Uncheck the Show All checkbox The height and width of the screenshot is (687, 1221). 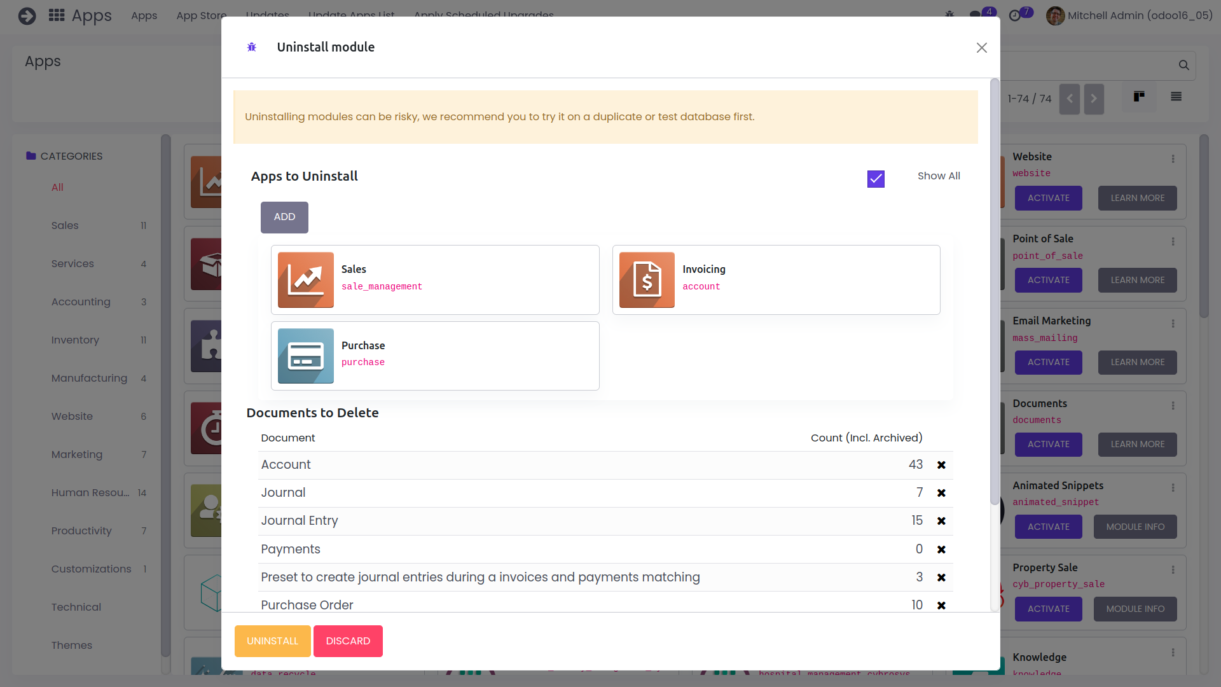tap(876, 179)
